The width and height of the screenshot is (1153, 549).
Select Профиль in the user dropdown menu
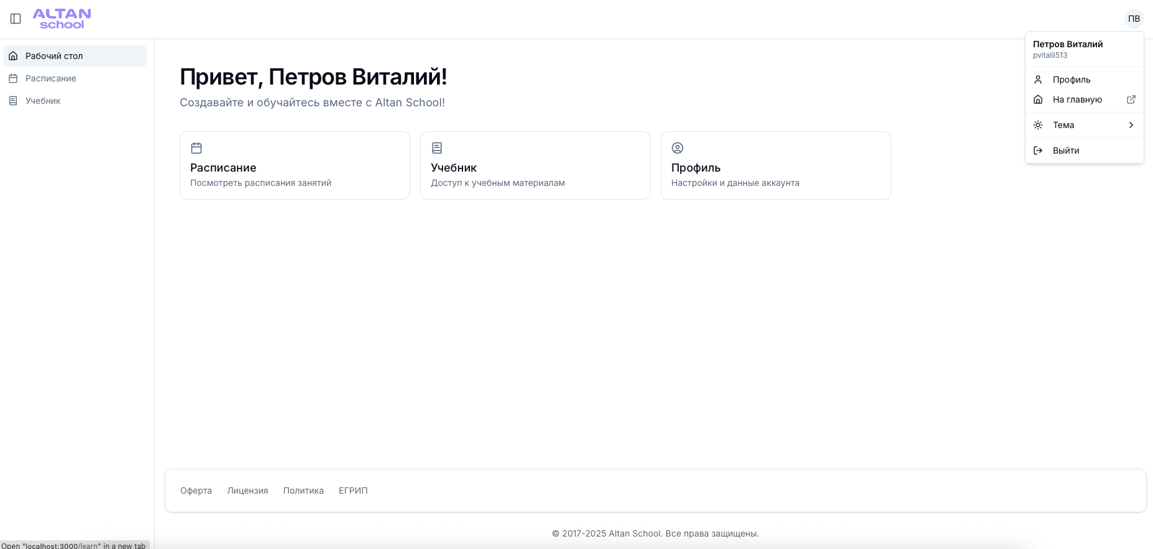[x=1072, y=80]
